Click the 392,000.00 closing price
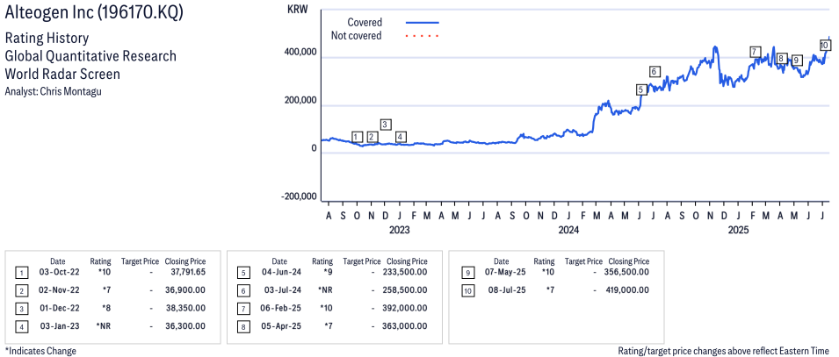 click(x=405, y=308)
